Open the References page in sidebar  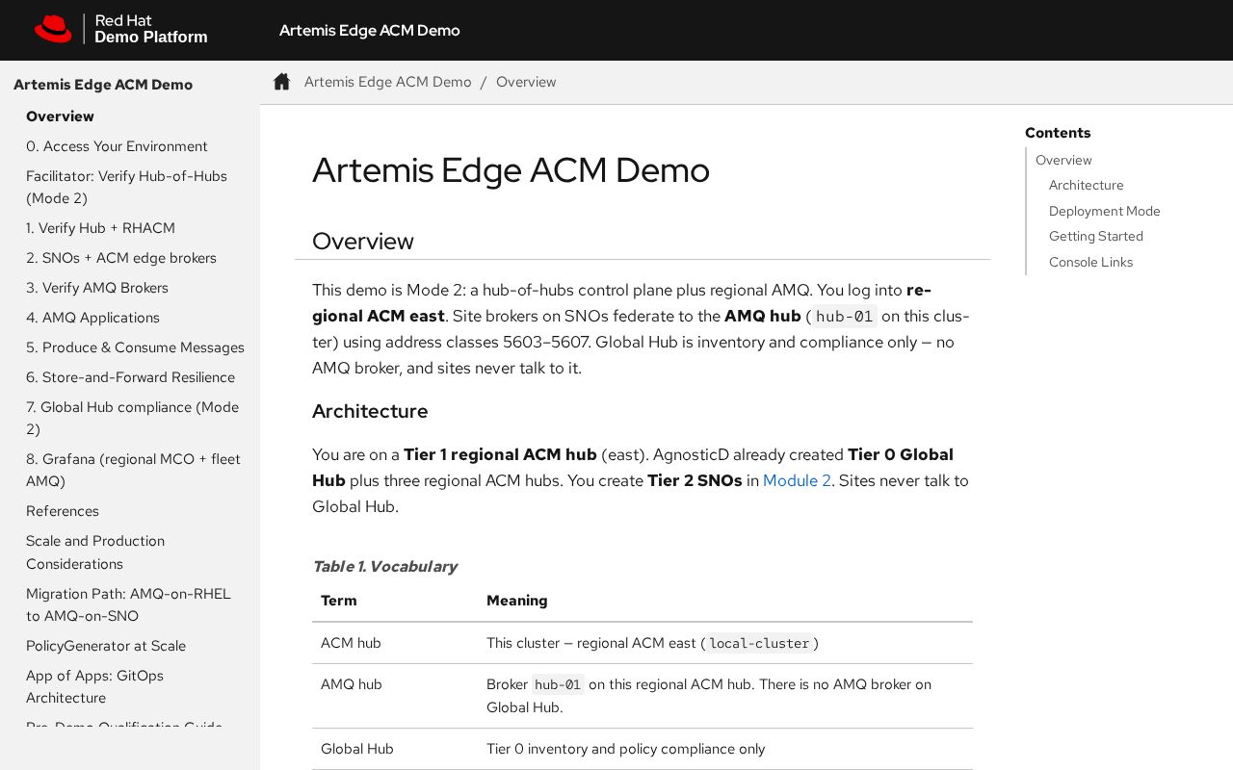[x=63, y=511]
